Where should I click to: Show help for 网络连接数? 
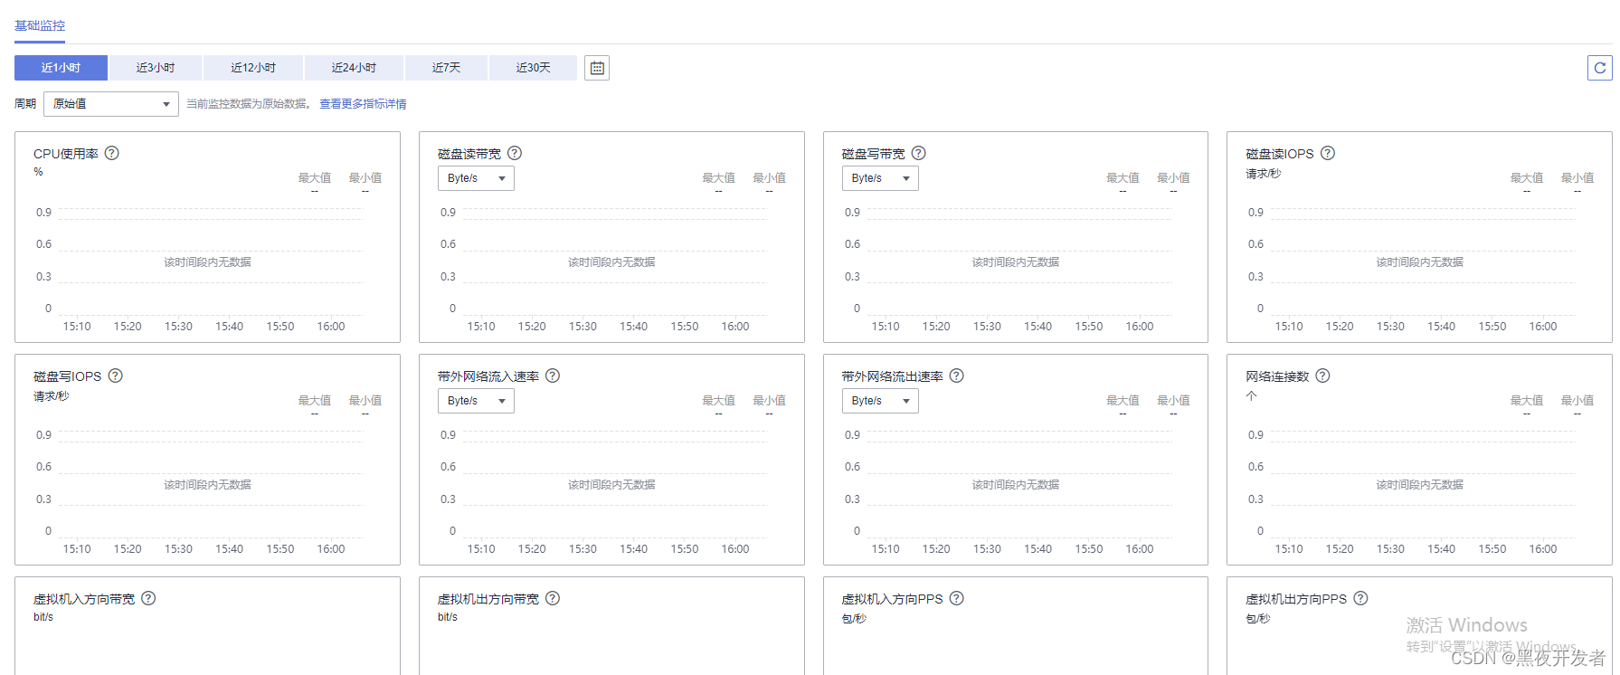1322,376
